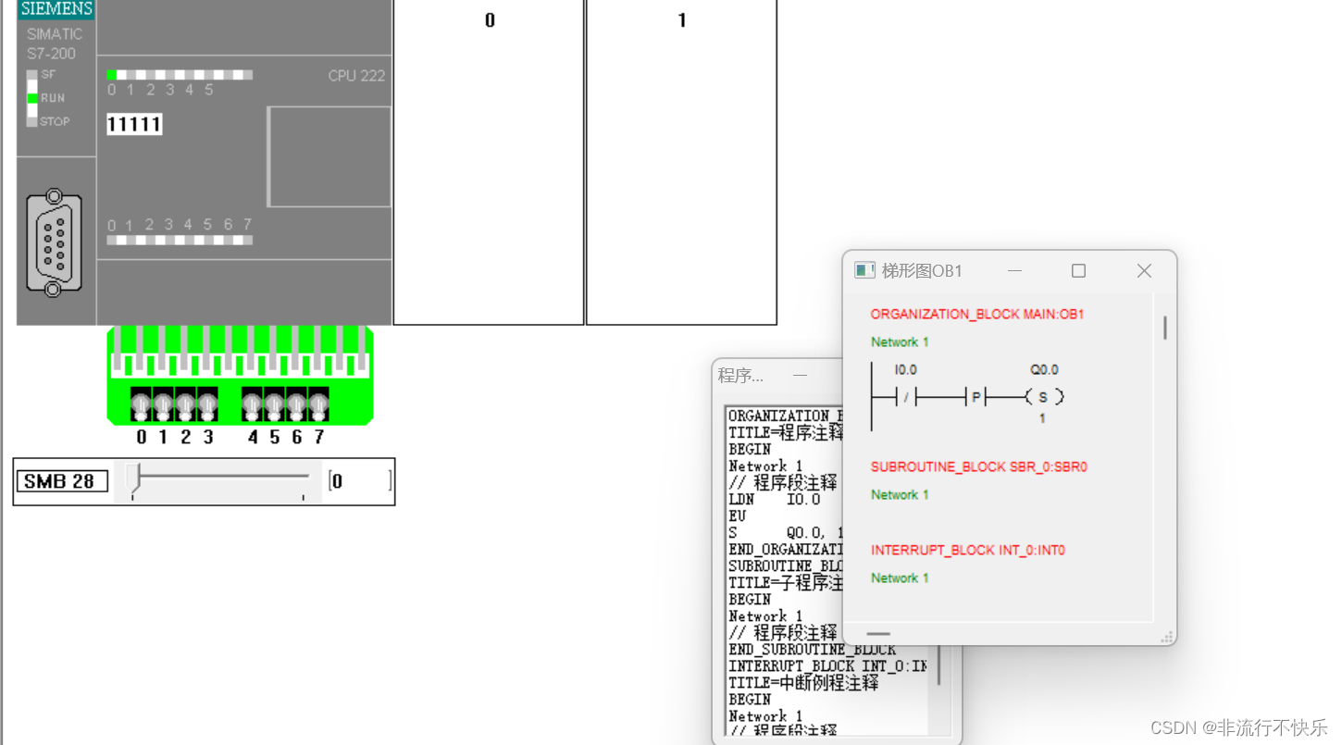
Task: Toggle input switch 4 on the simulator
Action: (x=252, y=404)
